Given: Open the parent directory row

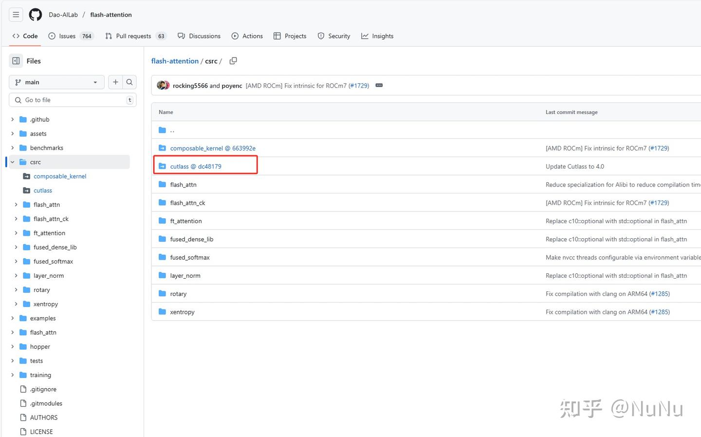Looking at the screenshot, I should pyautogui.click(x=172, y=130).
